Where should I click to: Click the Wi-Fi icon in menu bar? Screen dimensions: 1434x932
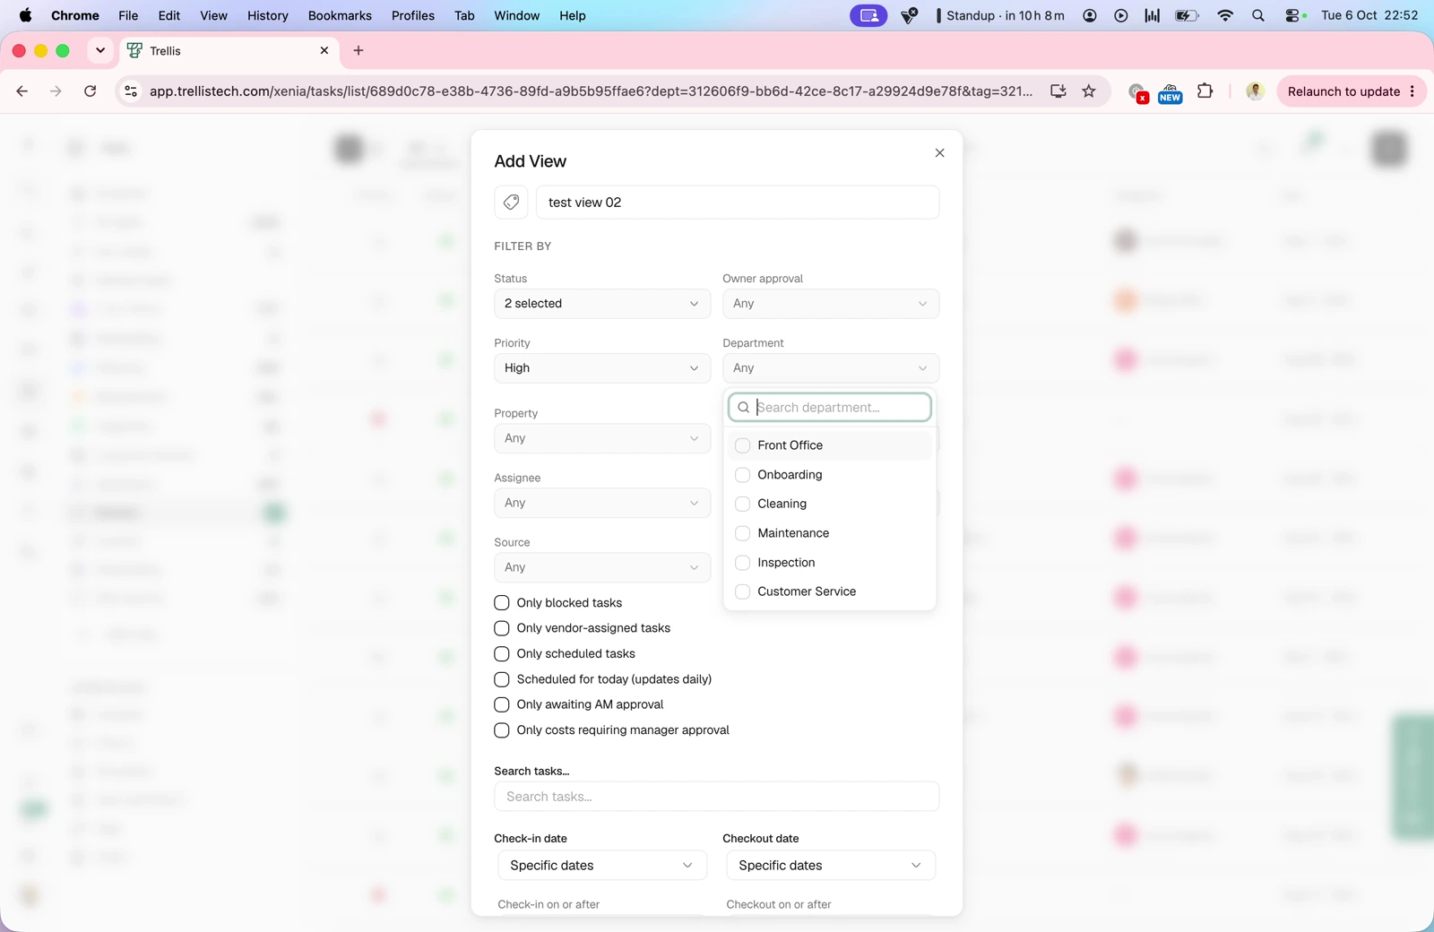(1225, 15)
